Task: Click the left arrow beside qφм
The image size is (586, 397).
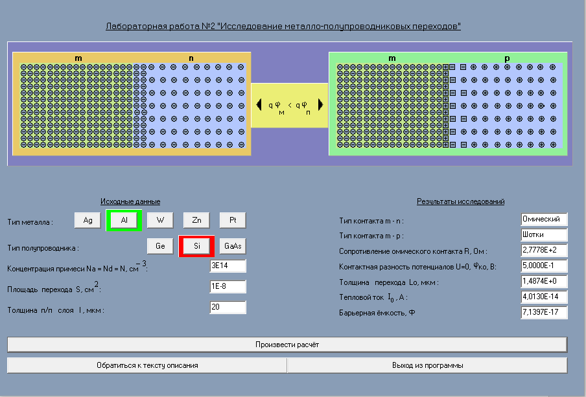Action: pyautogui.click(x=259, y=104)
